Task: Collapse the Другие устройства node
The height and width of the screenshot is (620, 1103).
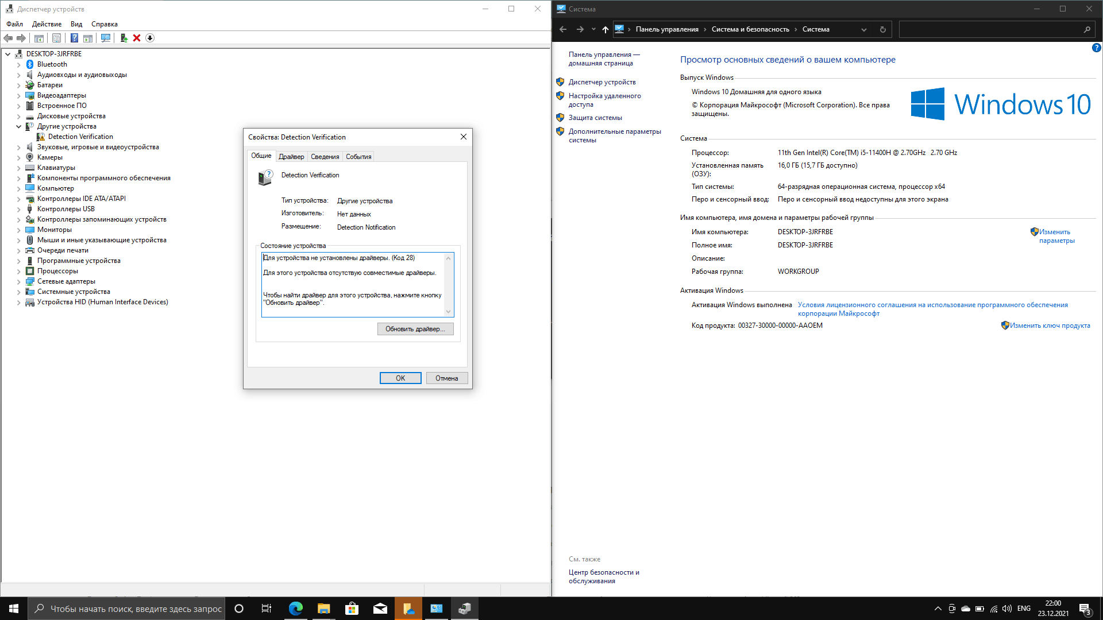Action: (18, 126)
